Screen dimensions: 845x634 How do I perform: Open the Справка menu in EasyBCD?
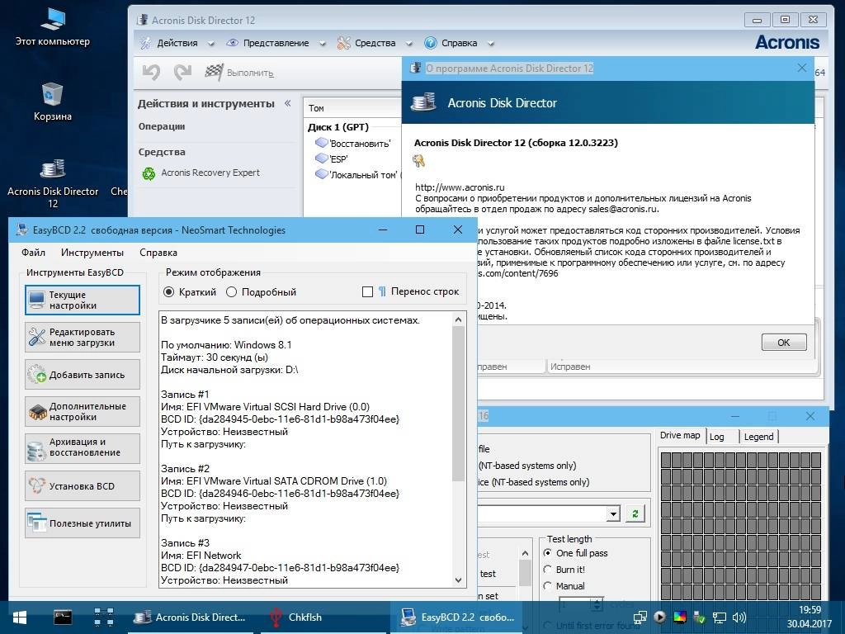[158, 253]
